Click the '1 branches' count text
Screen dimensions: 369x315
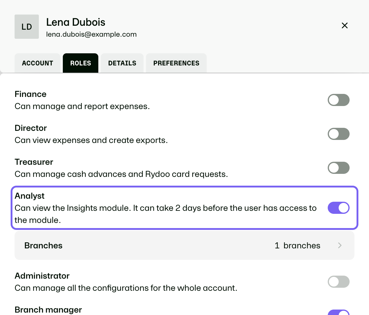pos(297,245)
